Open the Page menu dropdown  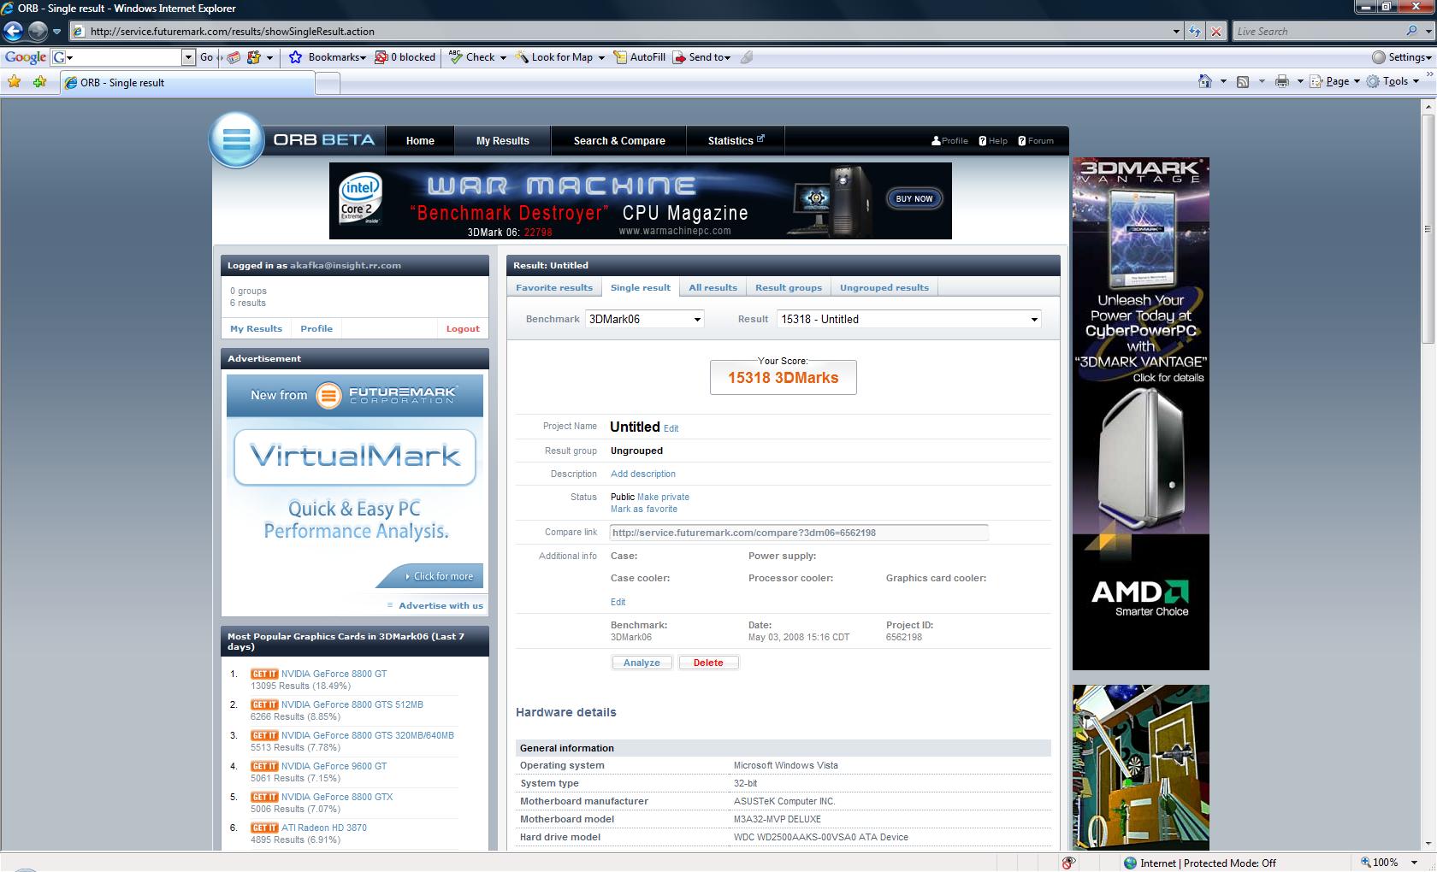click(1342, 81)
